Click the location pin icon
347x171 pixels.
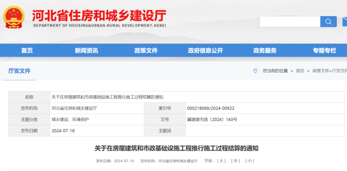tap(255, 71)
